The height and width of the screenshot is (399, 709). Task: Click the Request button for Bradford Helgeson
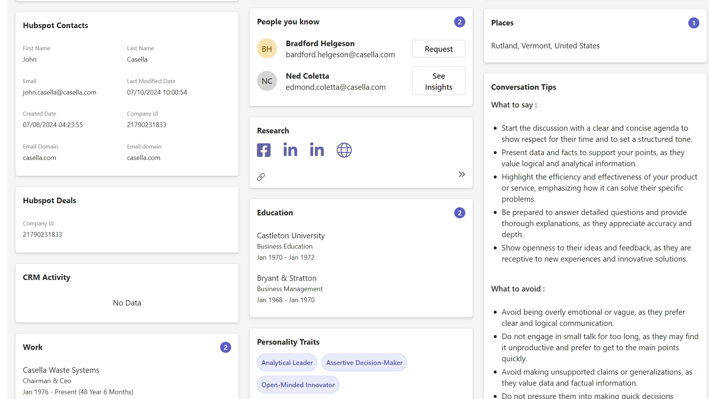point(438,48)
